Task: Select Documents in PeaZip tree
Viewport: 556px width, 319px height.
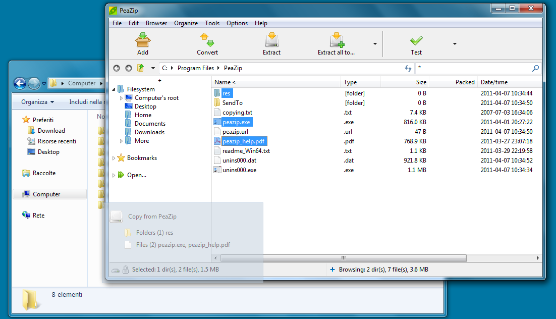Action: coord(150,124)
